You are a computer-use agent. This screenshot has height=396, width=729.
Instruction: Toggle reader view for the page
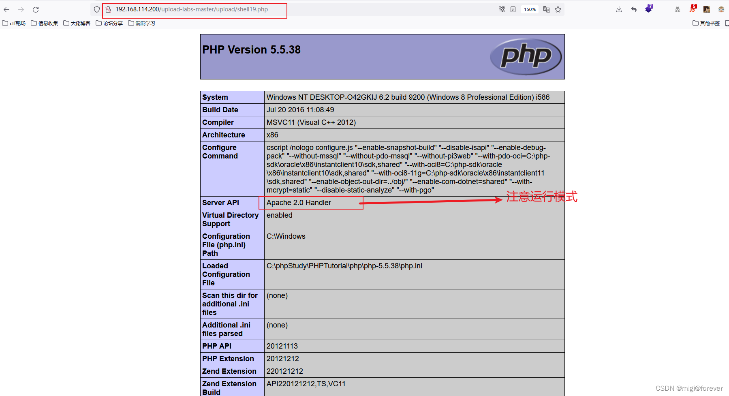click(513, 9)
